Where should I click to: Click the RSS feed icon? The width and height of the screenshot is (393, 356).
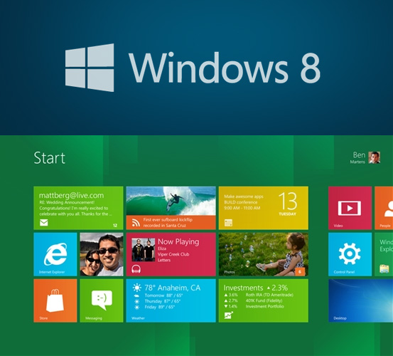point(136,222)
